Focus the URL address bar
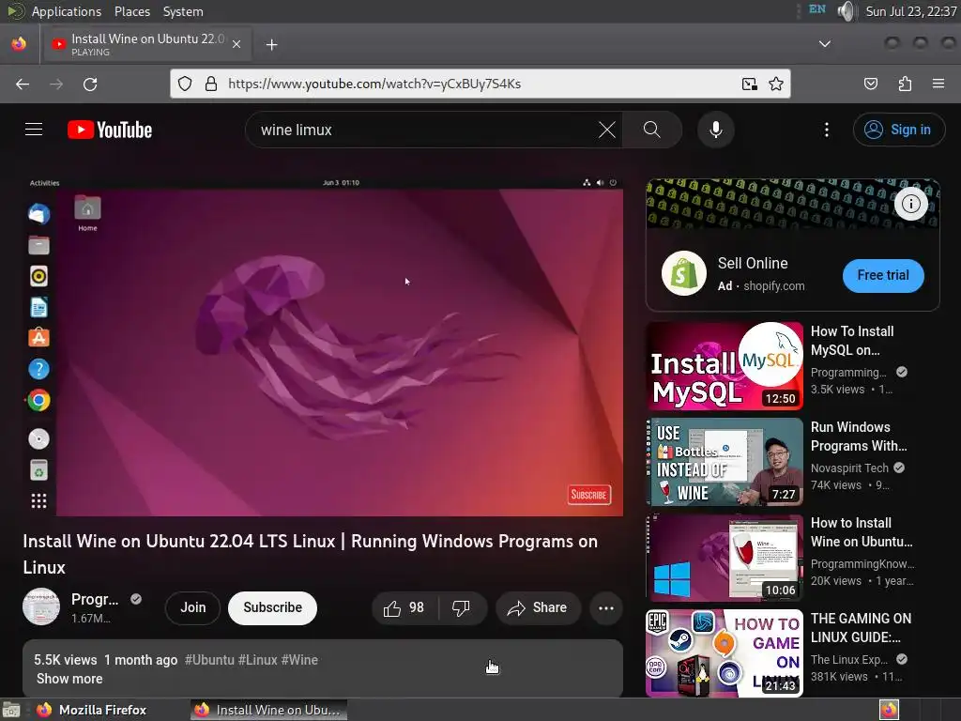961x721 pixels. coord(478,84)
